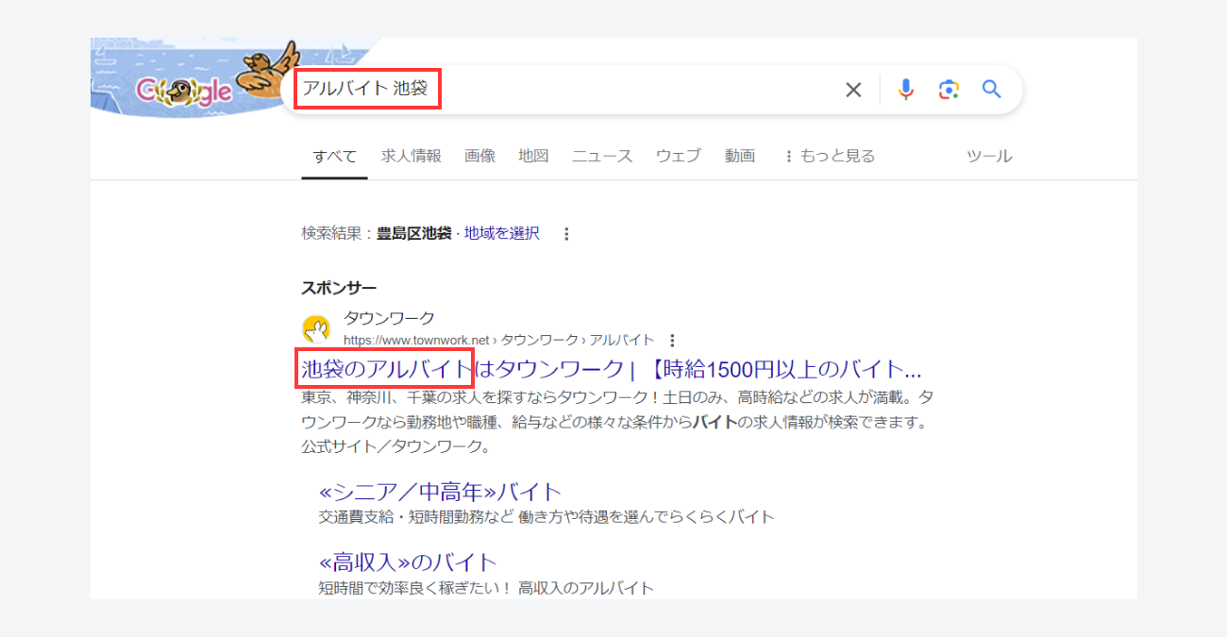1227x637 pixels.
Task: Open Google Lens image search icon
Action: 949,90
